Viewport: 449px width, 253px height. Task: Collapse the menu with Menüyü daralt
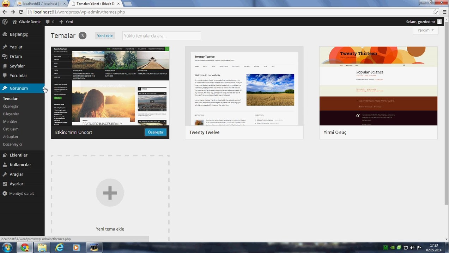[x=18, y=194]
